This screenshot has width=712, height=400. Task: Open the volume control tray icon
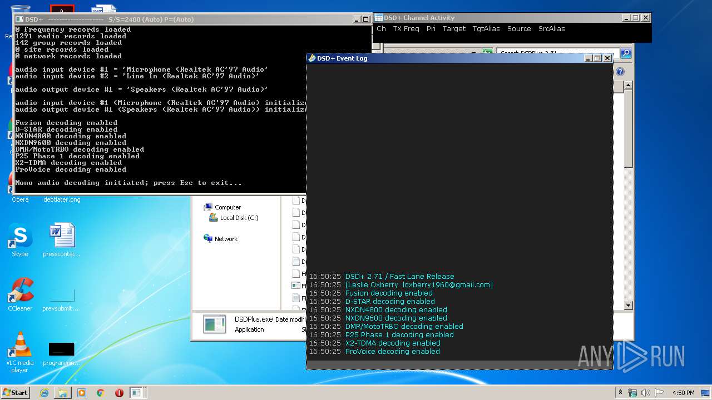(x=646, y=393)
